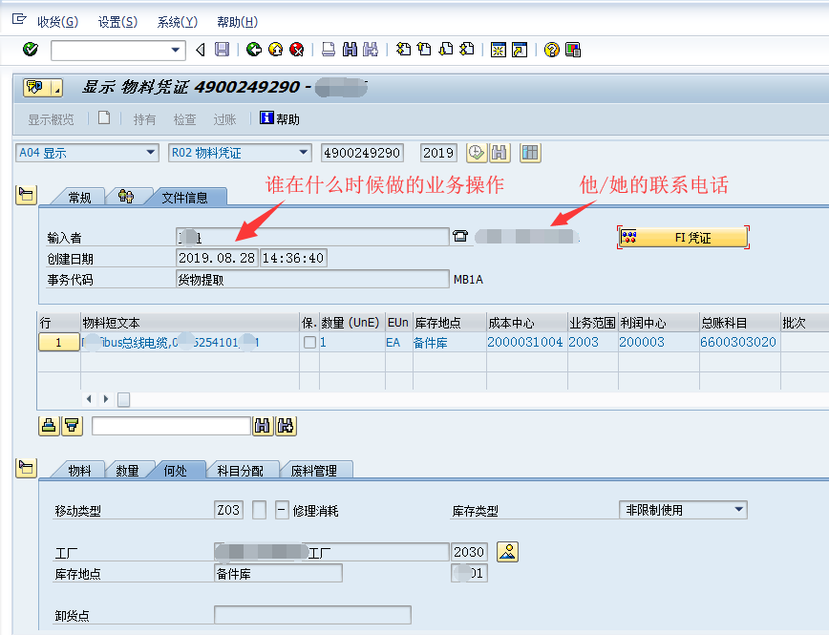
Task: Click the clock/execute icon next to year 2019
Action: point(475,153)
